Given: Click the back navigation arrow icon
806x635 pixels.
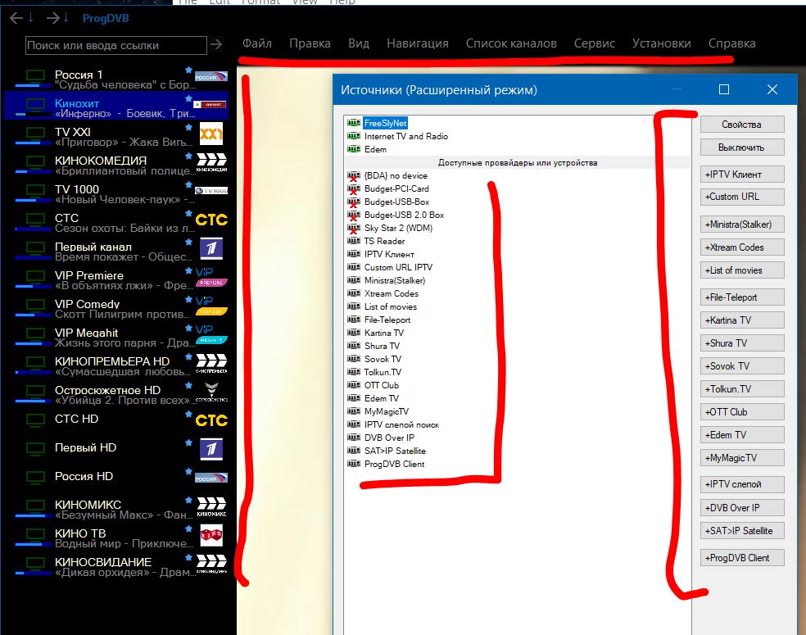Looking at the screenshot, I should point(16,18).
